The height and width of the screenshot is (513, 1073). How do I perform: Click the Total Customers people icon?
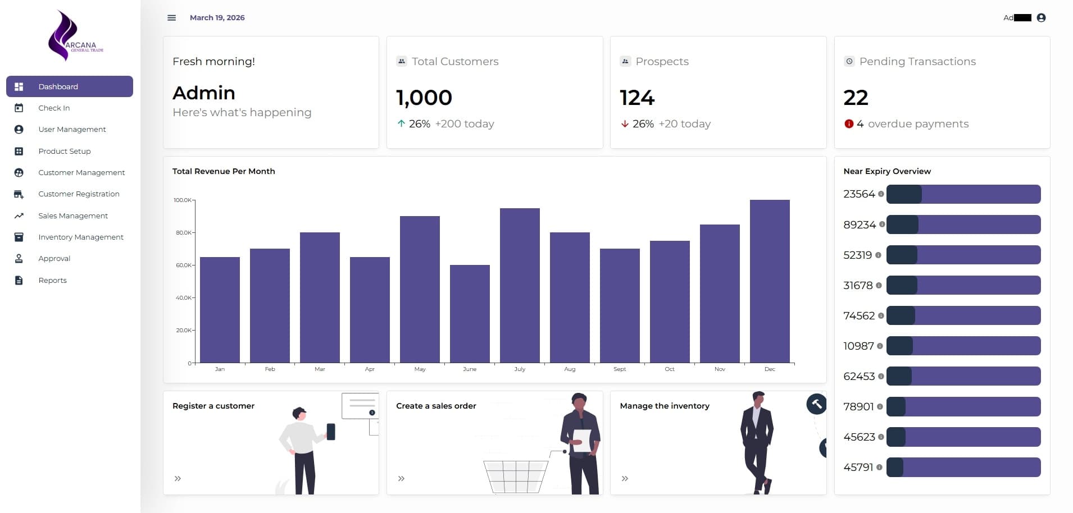click(x=401, y=61)
